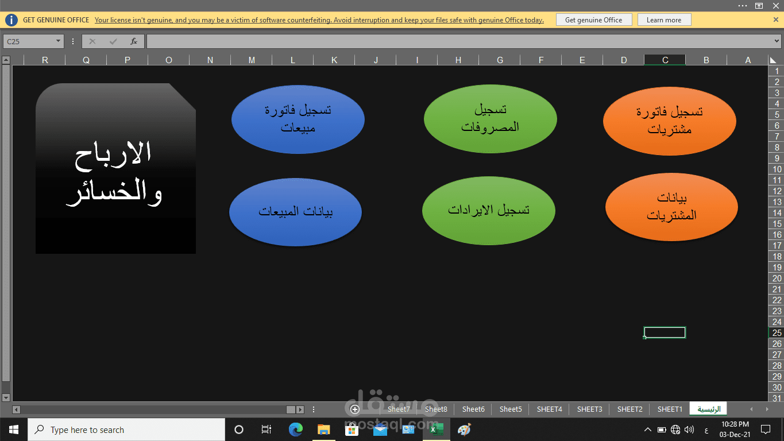Click the blue تسجيل فاتورة مبيعات button
This screenshot has height=441, width=784.
(298, 119)
